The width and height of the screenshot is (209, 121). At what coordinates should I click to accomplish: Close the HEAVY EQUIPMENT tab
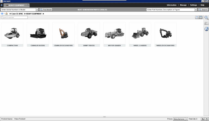pos(28,5)
